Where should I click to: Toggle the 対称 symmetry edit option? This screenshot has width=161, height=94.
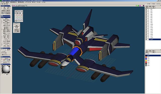[x=3, y=54]
